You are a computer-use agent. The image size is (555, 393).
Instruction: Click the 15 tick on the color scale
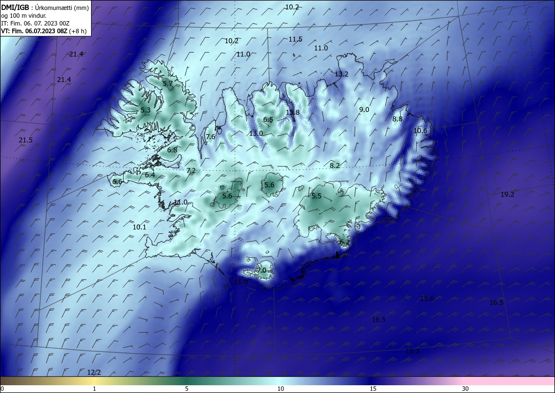(x=373, y=389)
